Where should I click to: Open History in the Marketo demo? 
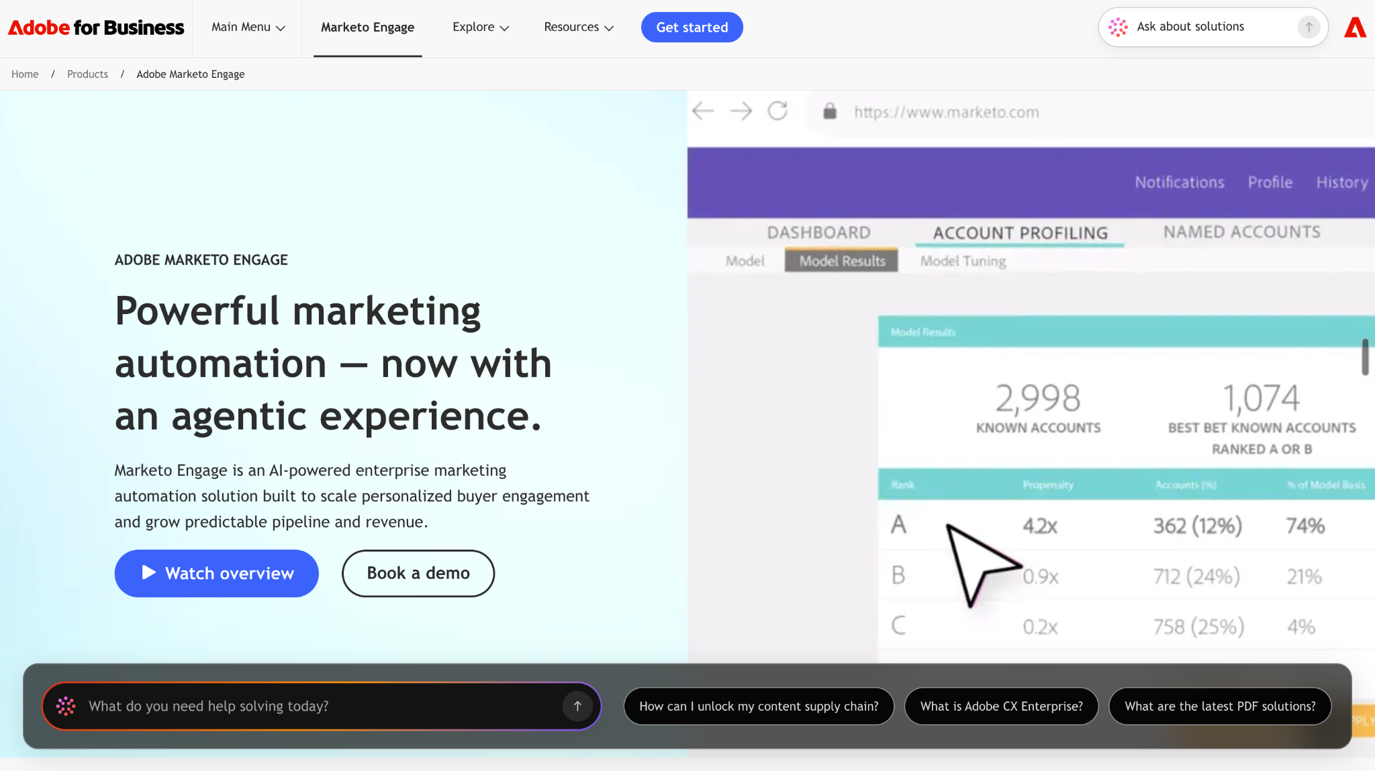coord(1341,183)
